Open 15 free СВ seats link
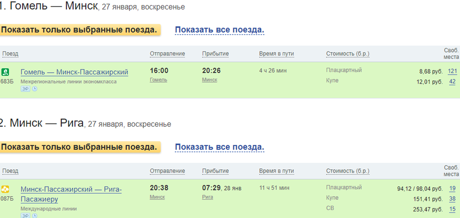The image size is (460, 218). pos(452,210)
